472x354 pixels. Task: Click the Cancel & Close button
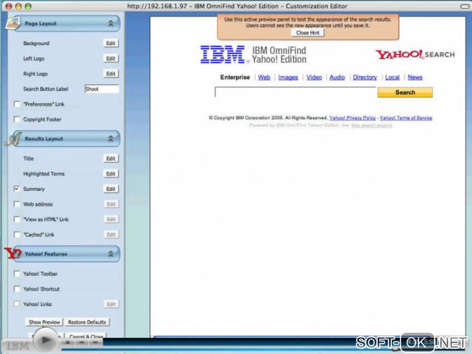[x=86, y=336]
